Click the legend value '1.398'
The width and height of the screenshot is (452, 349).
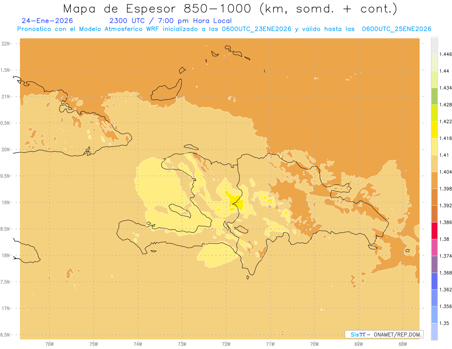tap(446, 189)
